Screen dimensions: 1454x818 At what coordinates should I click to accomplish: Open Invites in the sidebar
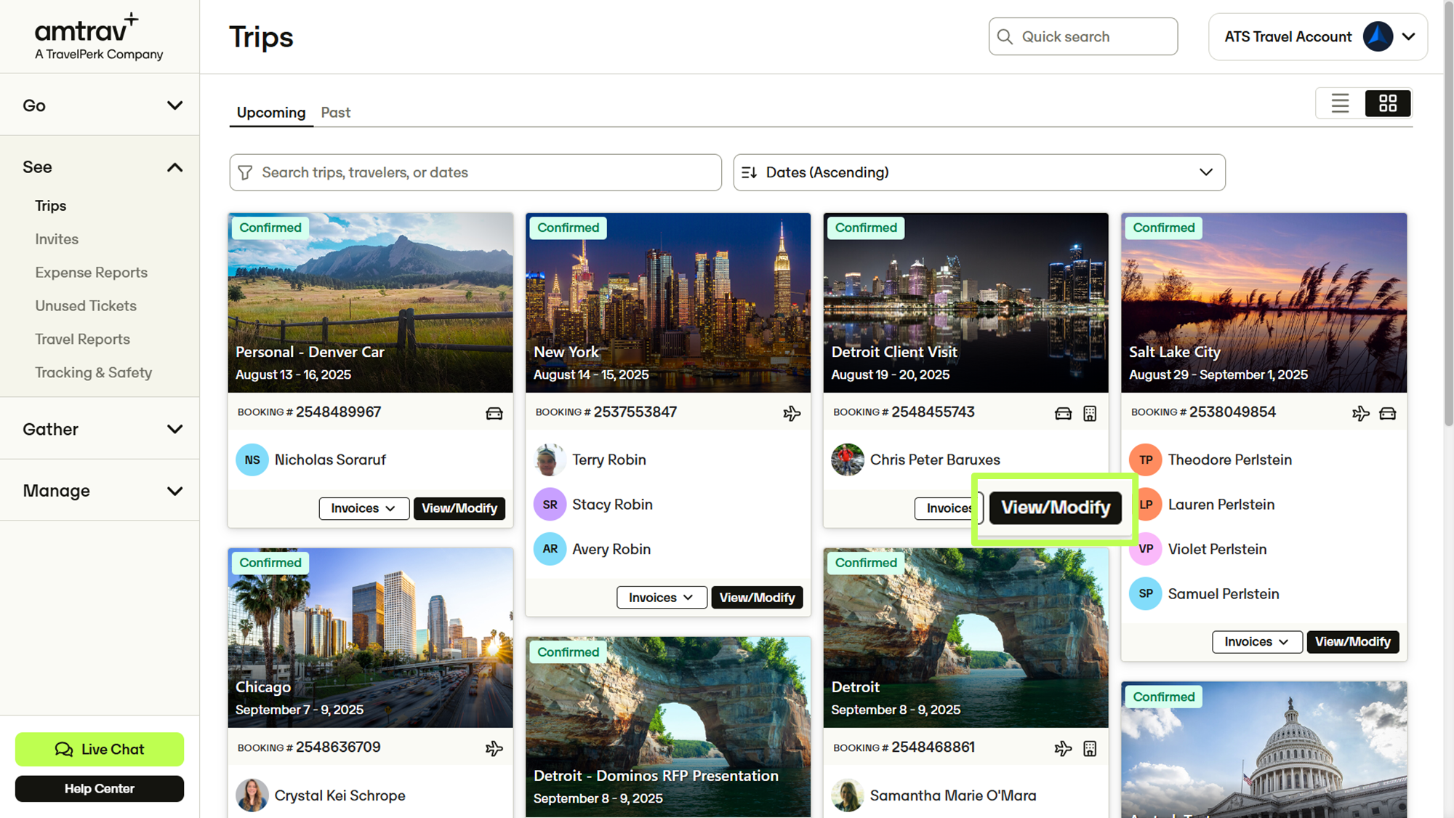click(x=57, y=239)
